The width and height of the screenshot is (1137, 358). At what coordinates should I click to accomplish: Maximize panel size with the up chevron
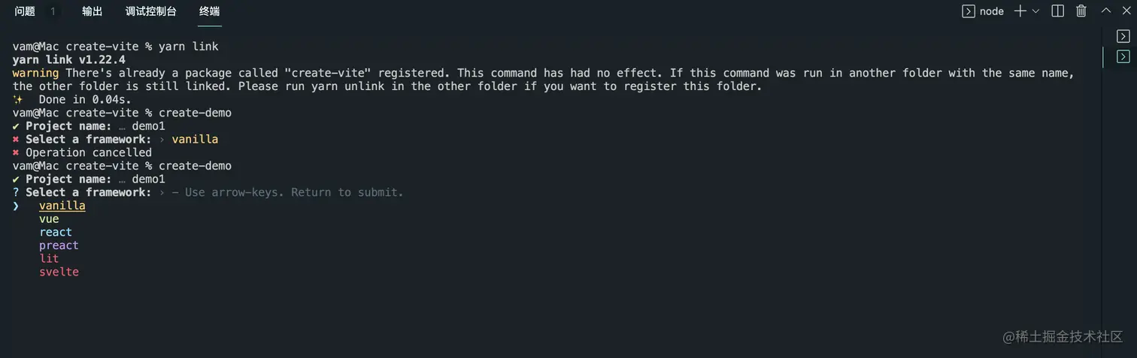(x=1105, y=11)
